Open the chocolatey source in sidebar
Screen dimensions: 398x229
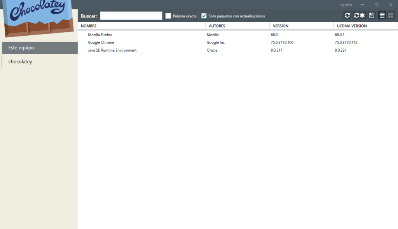[x=40, y=62]
